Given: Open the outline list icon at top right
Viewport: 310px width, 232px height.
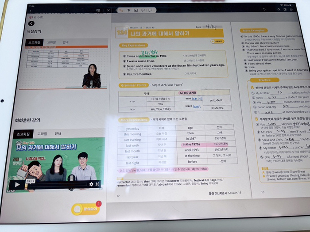Looking at the screenshot, I should (291, 9).
